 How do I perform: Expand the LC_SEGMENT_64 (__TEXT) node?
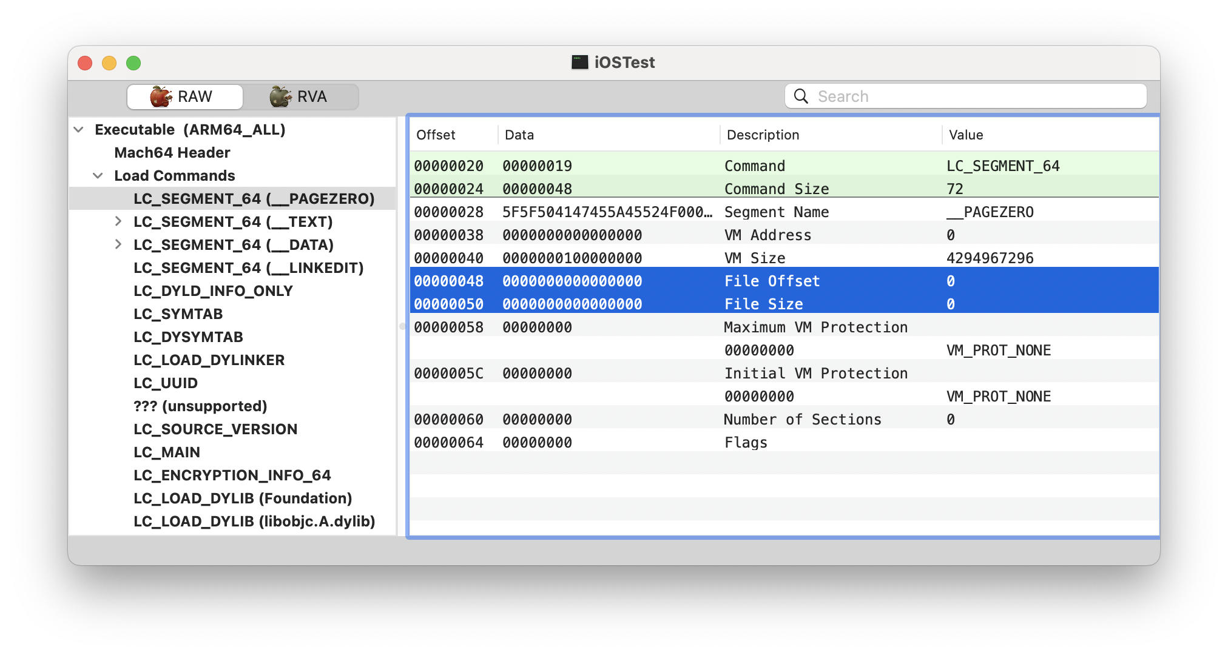click(118, 221)
